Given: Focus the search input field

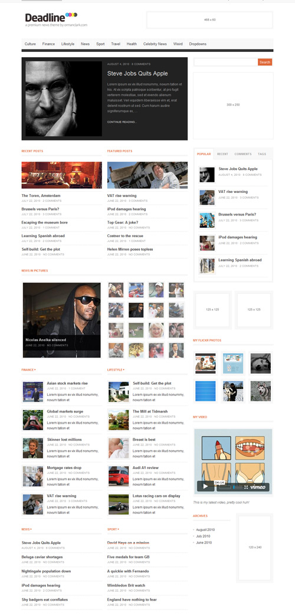Looking at the screenshot, I should (226, 62).
